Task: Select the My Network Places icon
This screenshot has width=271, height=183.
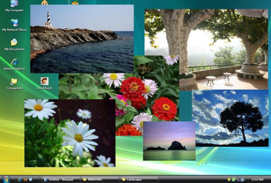Action: pyautogui.click(x=14, y=25)
